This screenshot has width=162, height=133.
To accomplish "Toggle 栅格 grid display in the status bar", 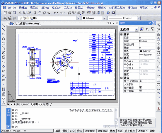I will 65,131.
